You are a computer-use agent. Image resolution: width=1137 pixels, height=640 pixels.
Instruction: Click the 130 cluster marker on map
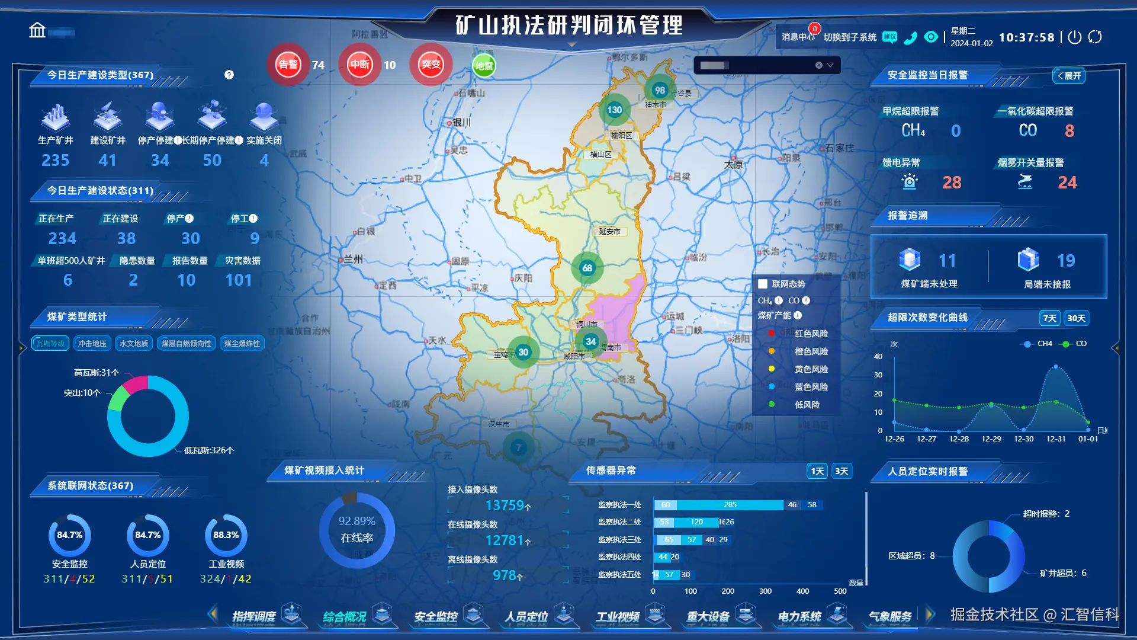tap(614, 110)
